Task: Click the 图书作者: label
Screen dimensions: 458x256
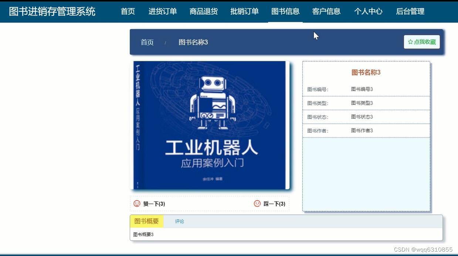Action: point(318,131)
